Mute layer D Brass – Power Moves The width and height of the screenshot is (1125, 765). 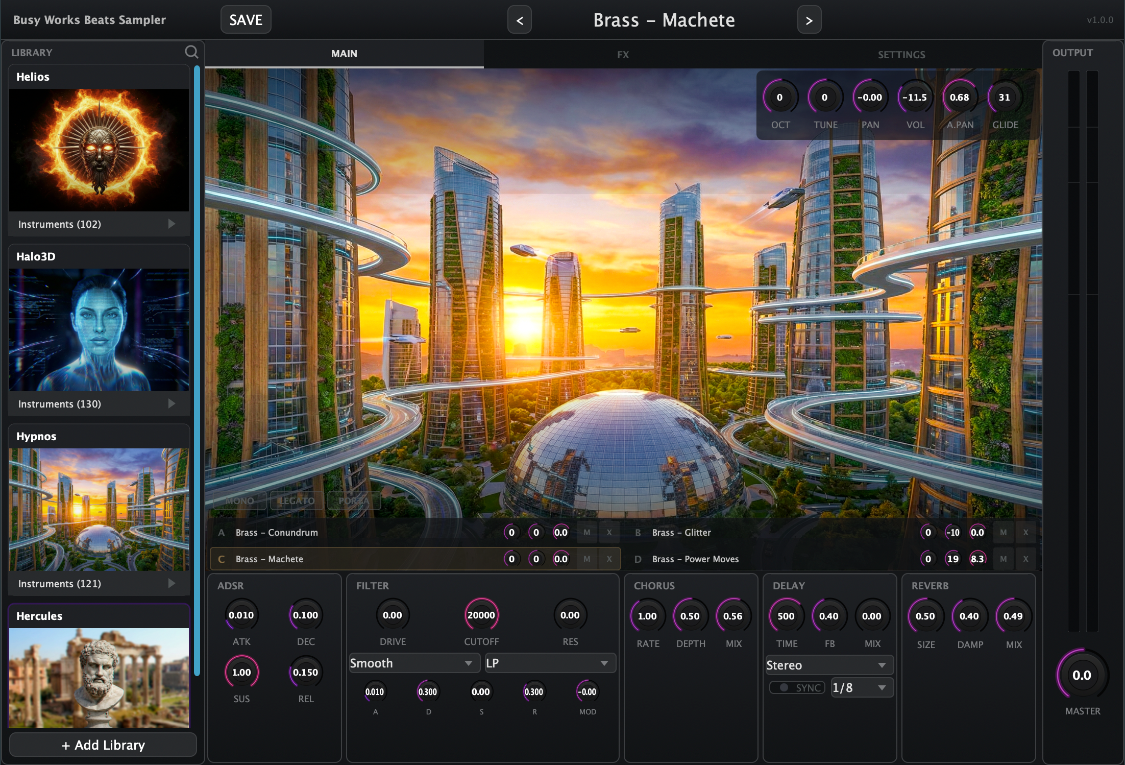click(1003, 559)
